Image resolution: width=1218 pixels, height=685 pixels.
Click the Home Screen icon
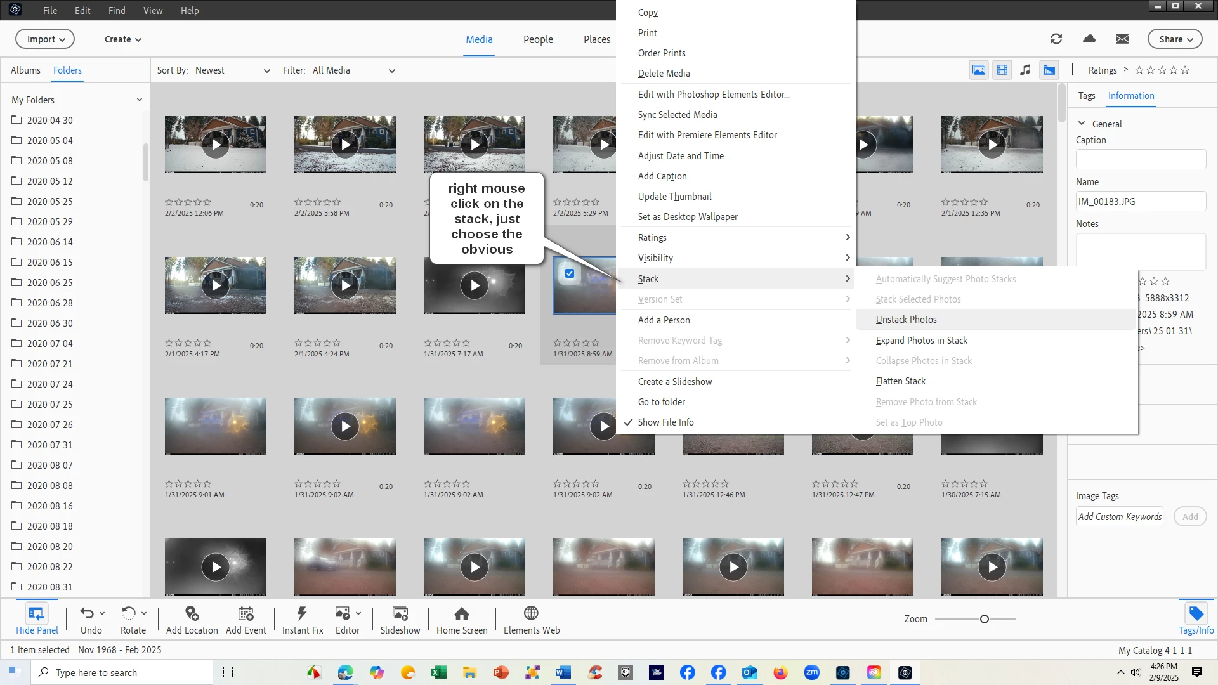point(461,613)
